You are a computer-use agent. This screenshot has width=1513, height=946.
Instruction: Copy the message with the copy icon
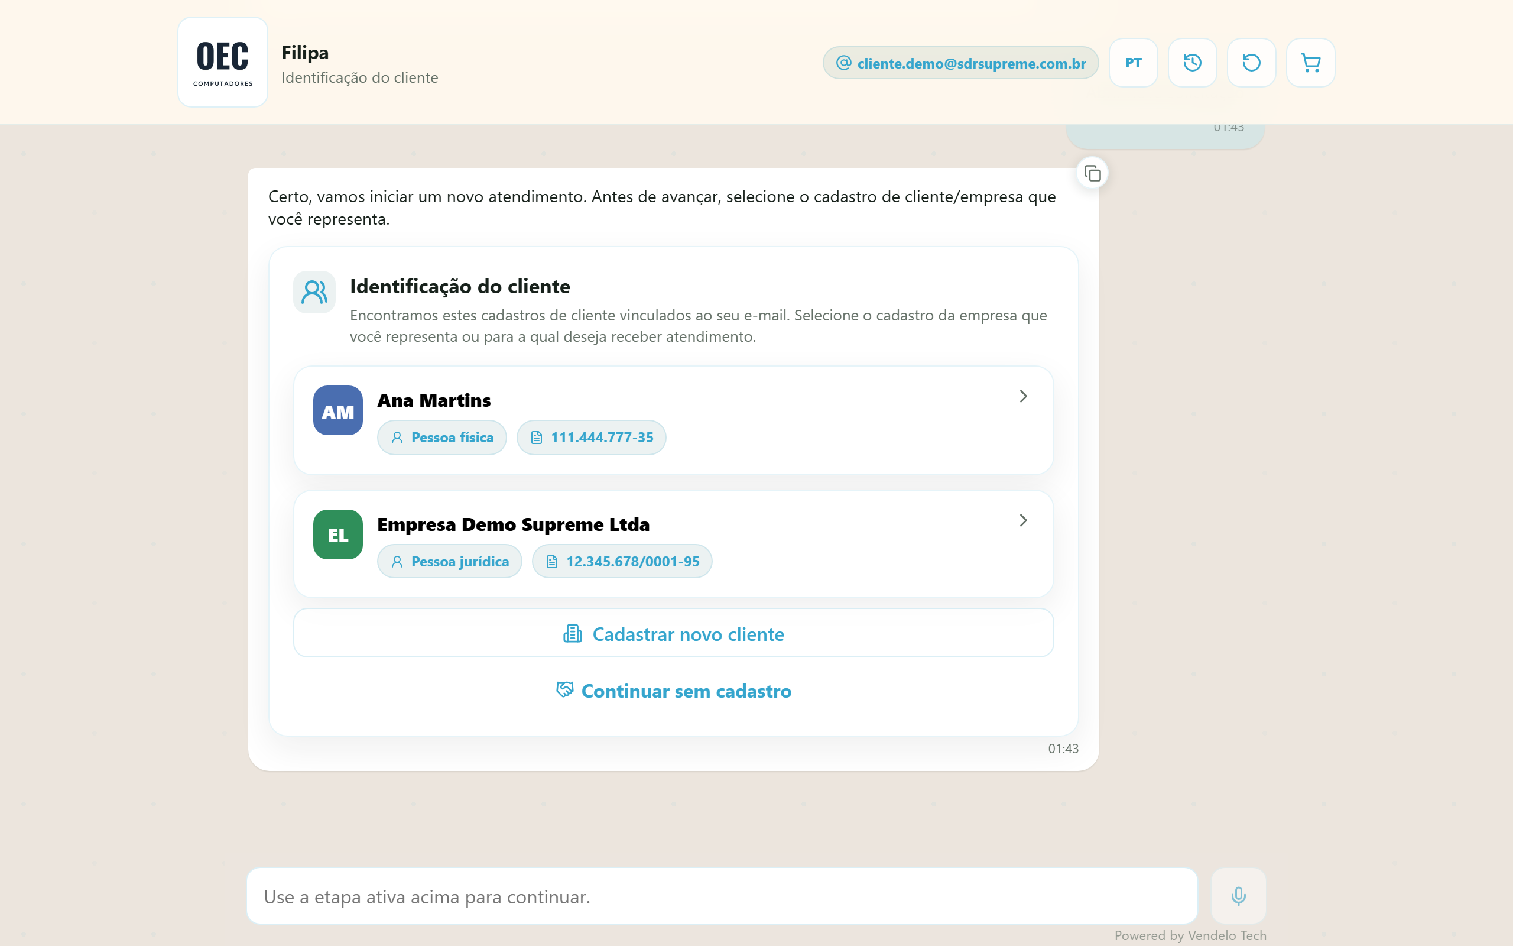(x=1092, y=173)
